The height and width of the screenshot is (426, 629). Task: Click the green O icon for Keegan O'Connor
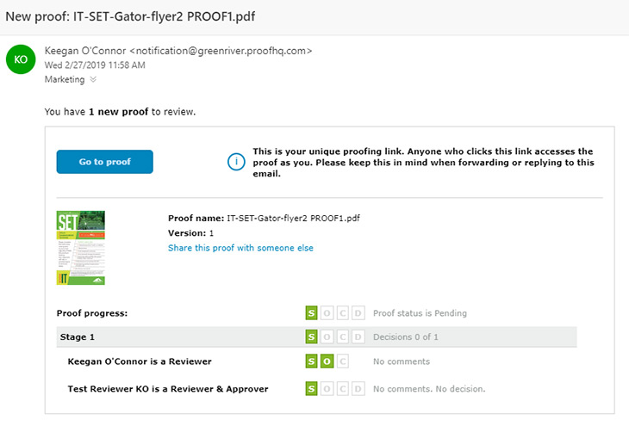327,361
